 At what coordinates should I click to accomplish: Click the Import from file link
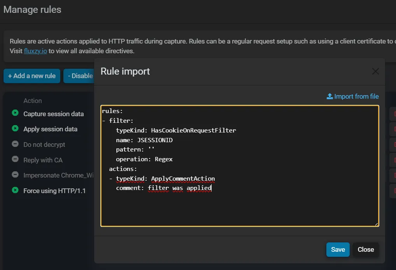(x=353, y=96)
